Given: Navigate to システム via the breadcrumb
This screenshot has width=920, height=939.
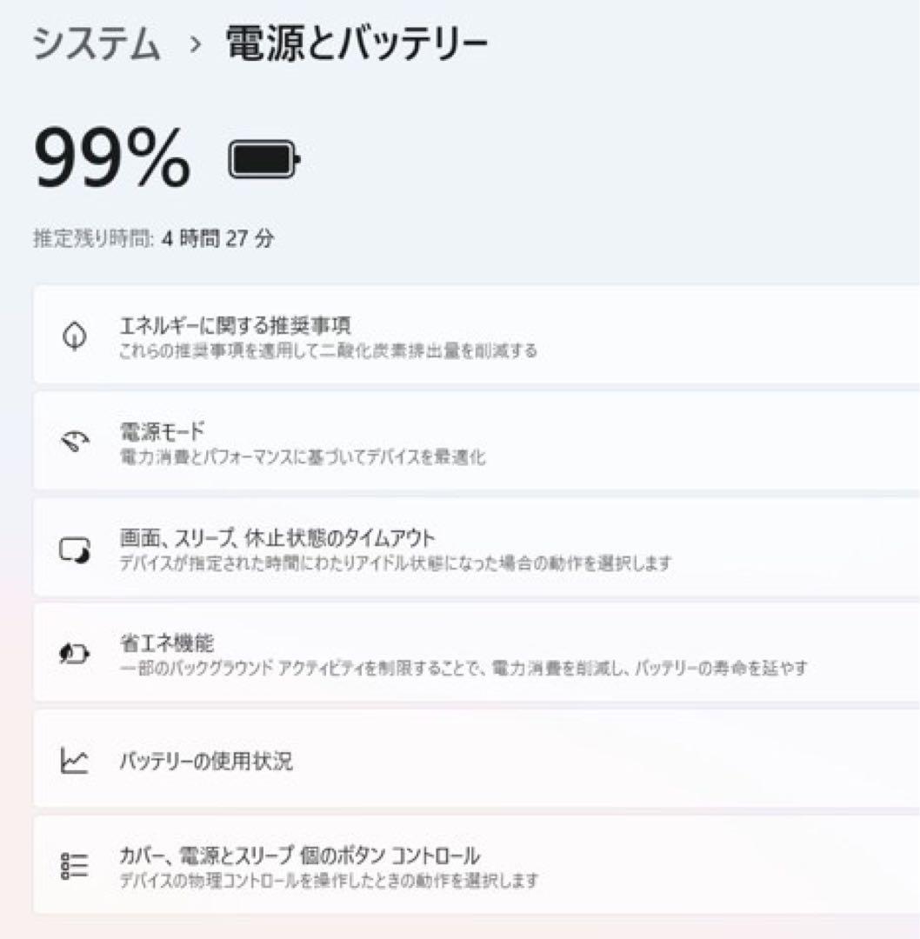Looking at the screenshot, I should click(97, 42).
